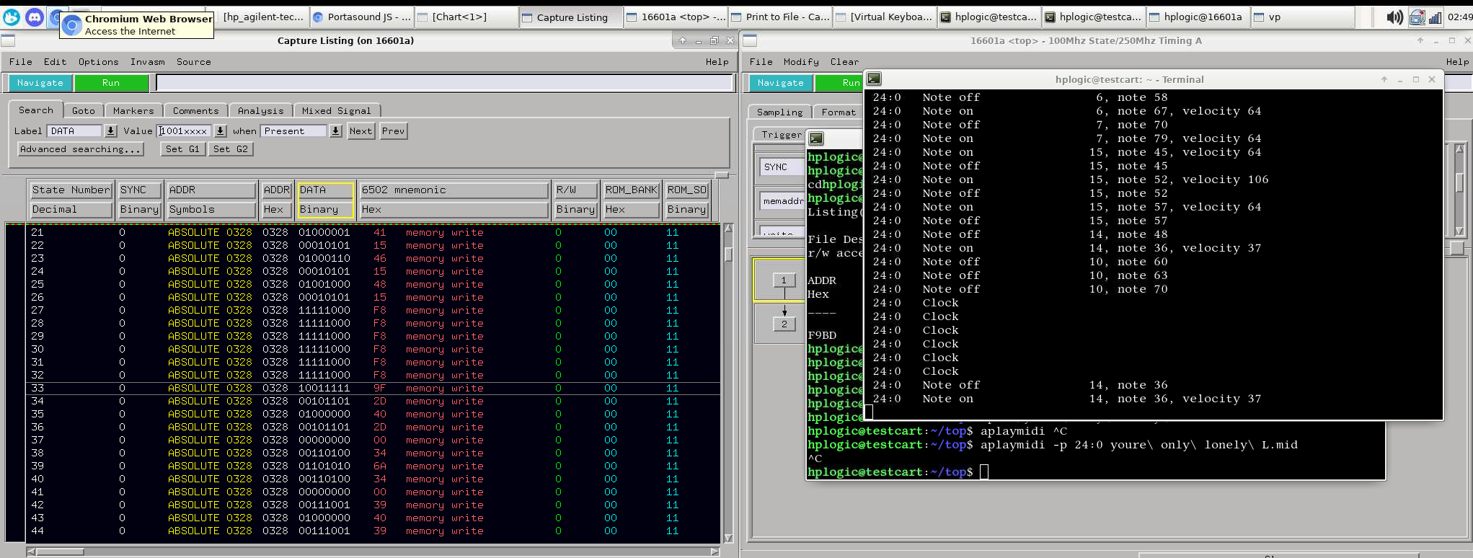The height and width of the screenshot is (558, 1473).
Task: Switch to the hp_agilent-tec taskbar window
Action: point(263,17)
